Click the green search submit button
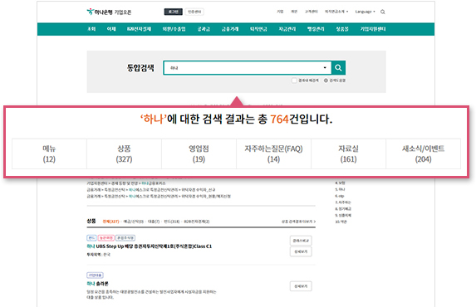 pos(338,68)
